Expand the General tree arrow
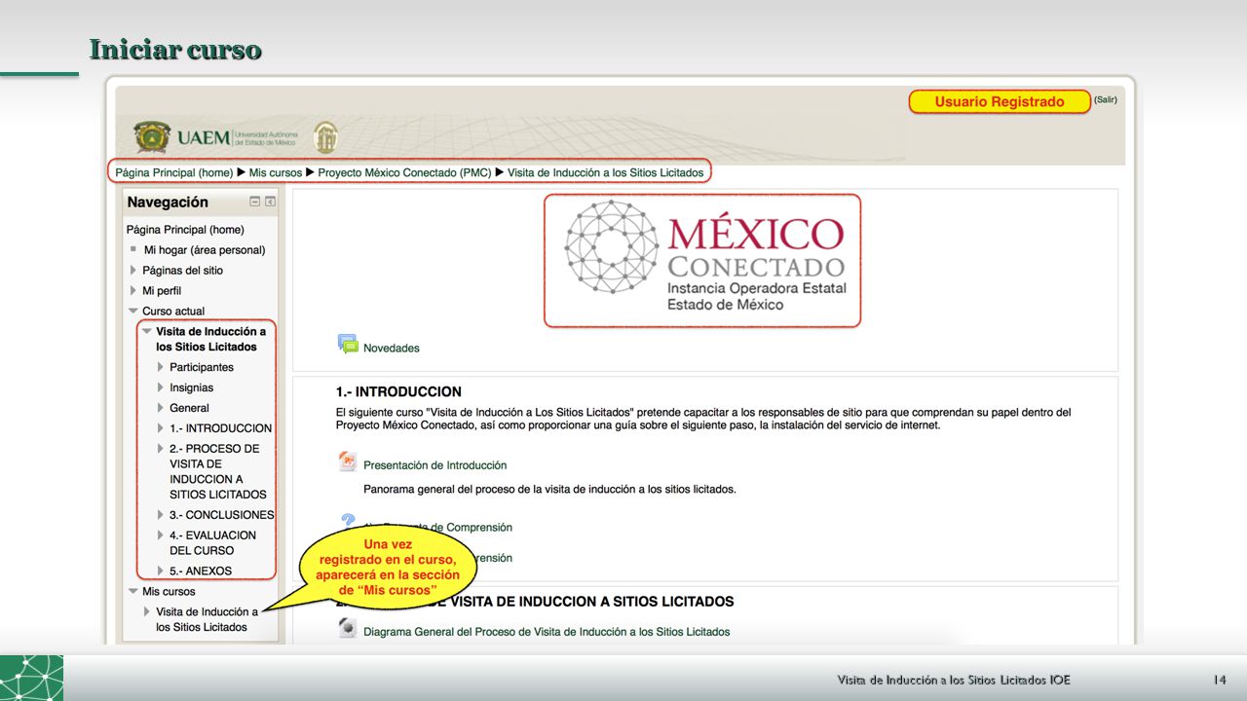 (161, 408)
